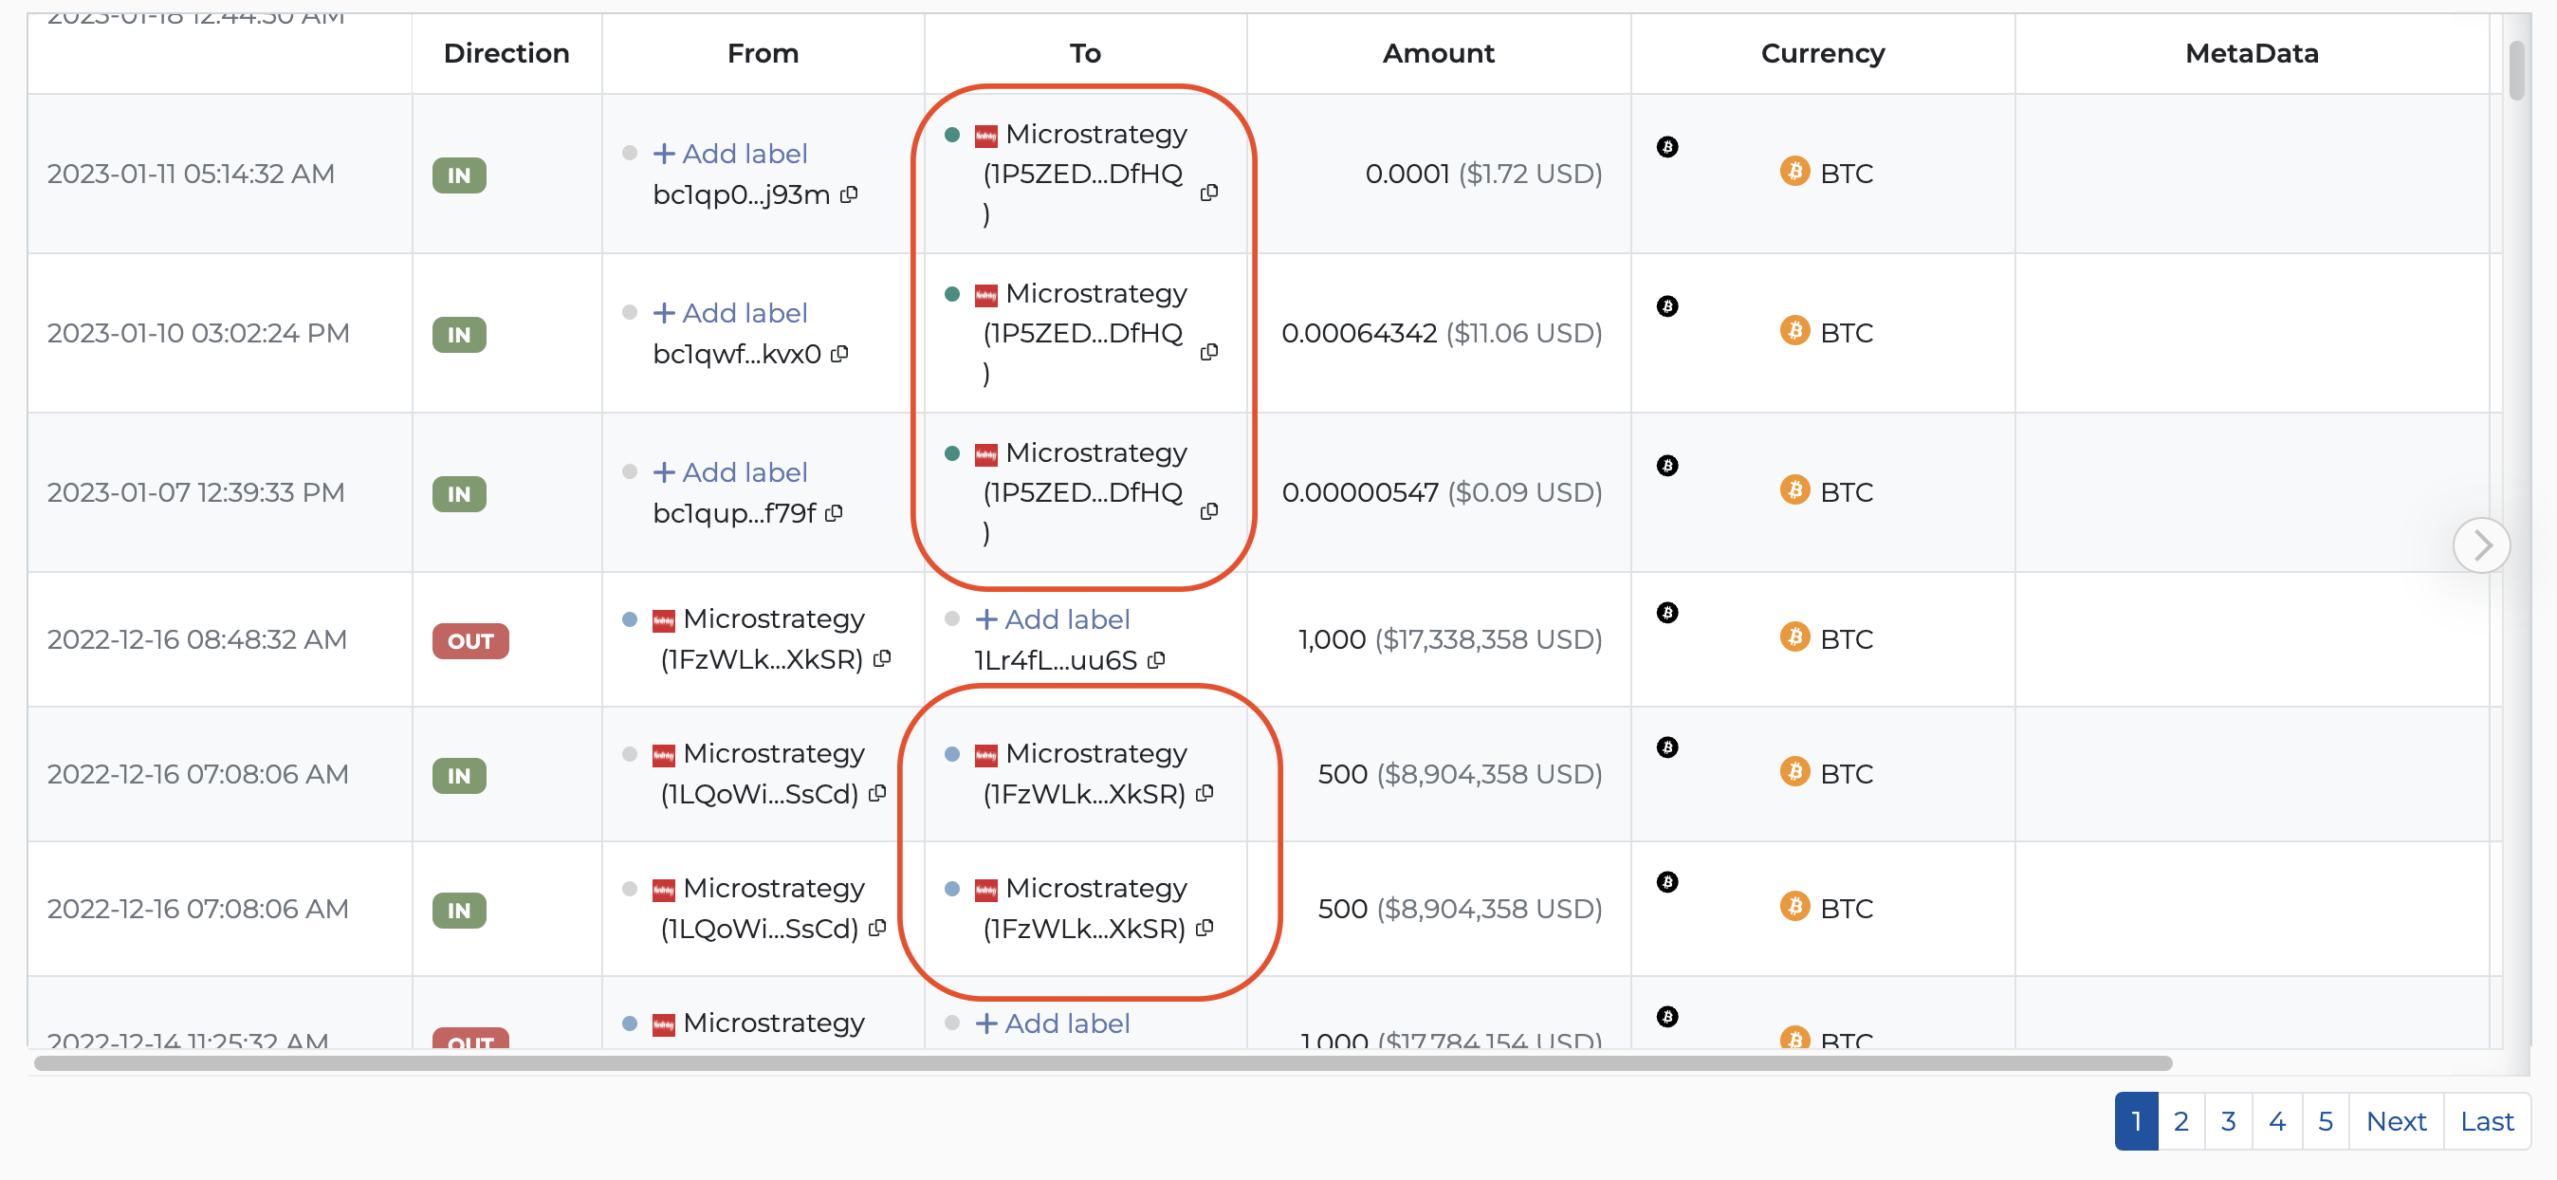Click the horizontal scrollbar under the table
This screenshot has height=1180, width=2557.
pos(1102,1063)
